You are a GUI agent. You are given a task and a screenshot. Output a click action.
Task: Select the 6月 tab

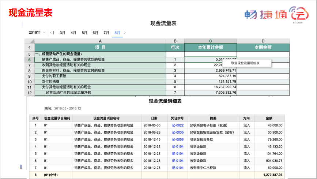[95, 33]
